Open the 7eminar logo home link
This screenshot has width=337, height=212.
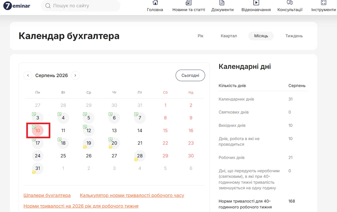[17, 6]
